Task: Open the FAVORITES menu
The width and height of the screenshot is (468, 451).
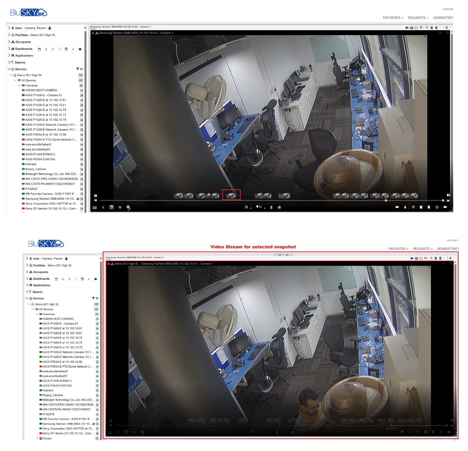Action: click(392, 18)
